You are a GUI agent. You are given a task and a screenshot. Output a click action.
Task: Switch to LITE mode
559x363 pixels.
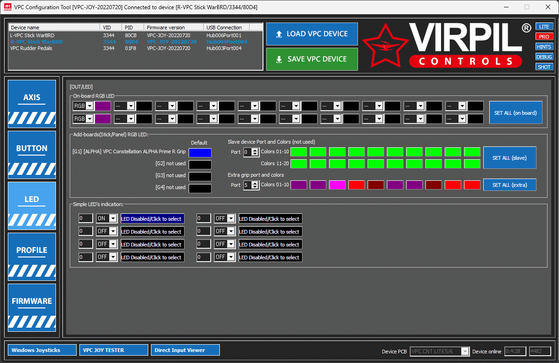544,27
